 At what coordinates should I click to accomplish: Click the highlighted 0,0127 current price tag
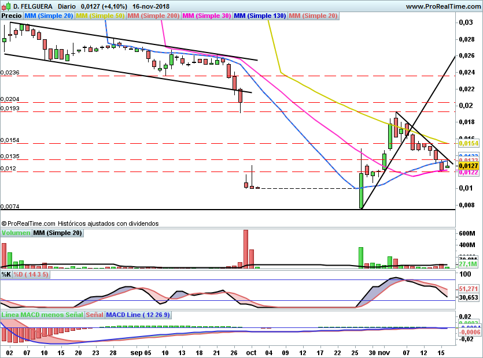[467, 165]
